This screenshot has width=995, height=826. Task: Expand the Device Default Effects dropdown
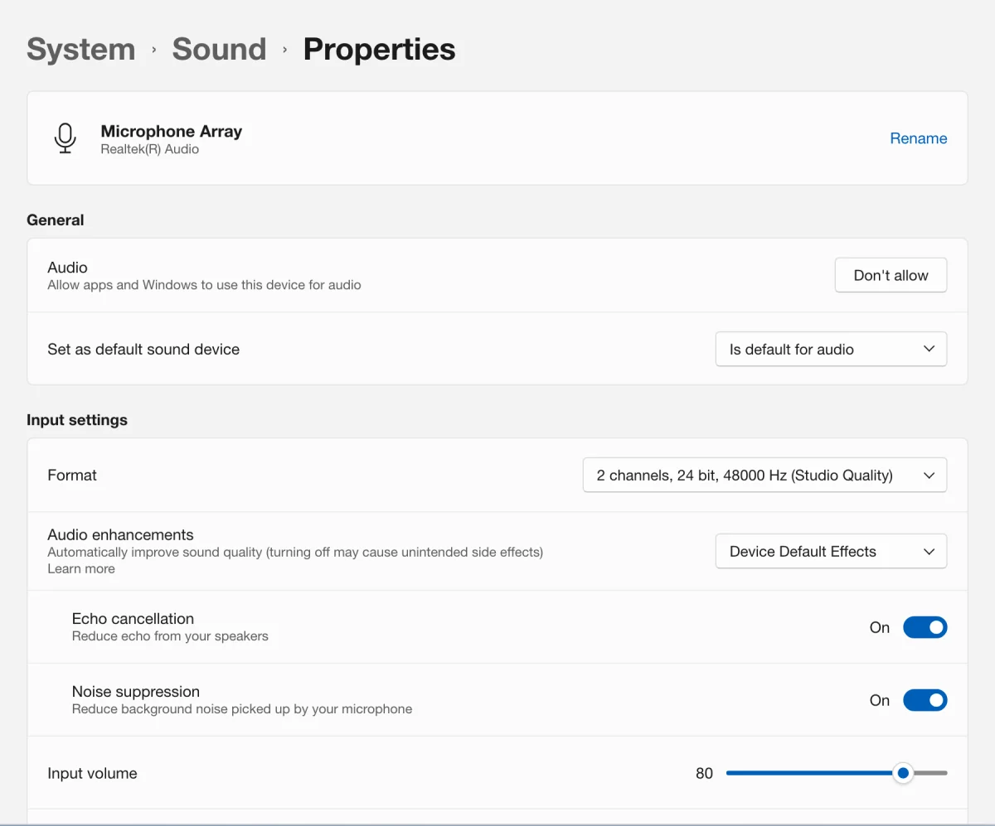tap(831, 551)
